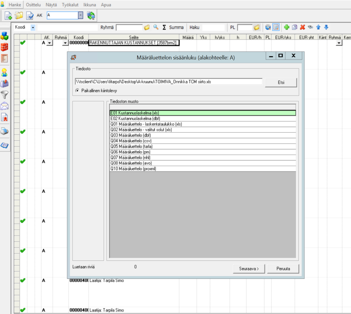Select Q01 Määräluettelo laskentataulukko (xls)
This screenshot has height=314, width=351.
tap(202, 124)
